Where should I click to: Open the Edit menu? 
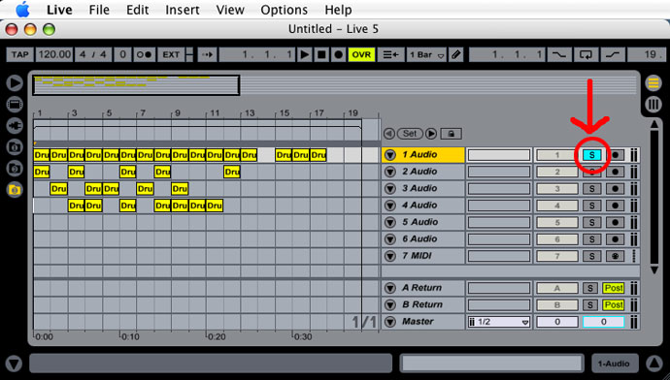(137, 10)
